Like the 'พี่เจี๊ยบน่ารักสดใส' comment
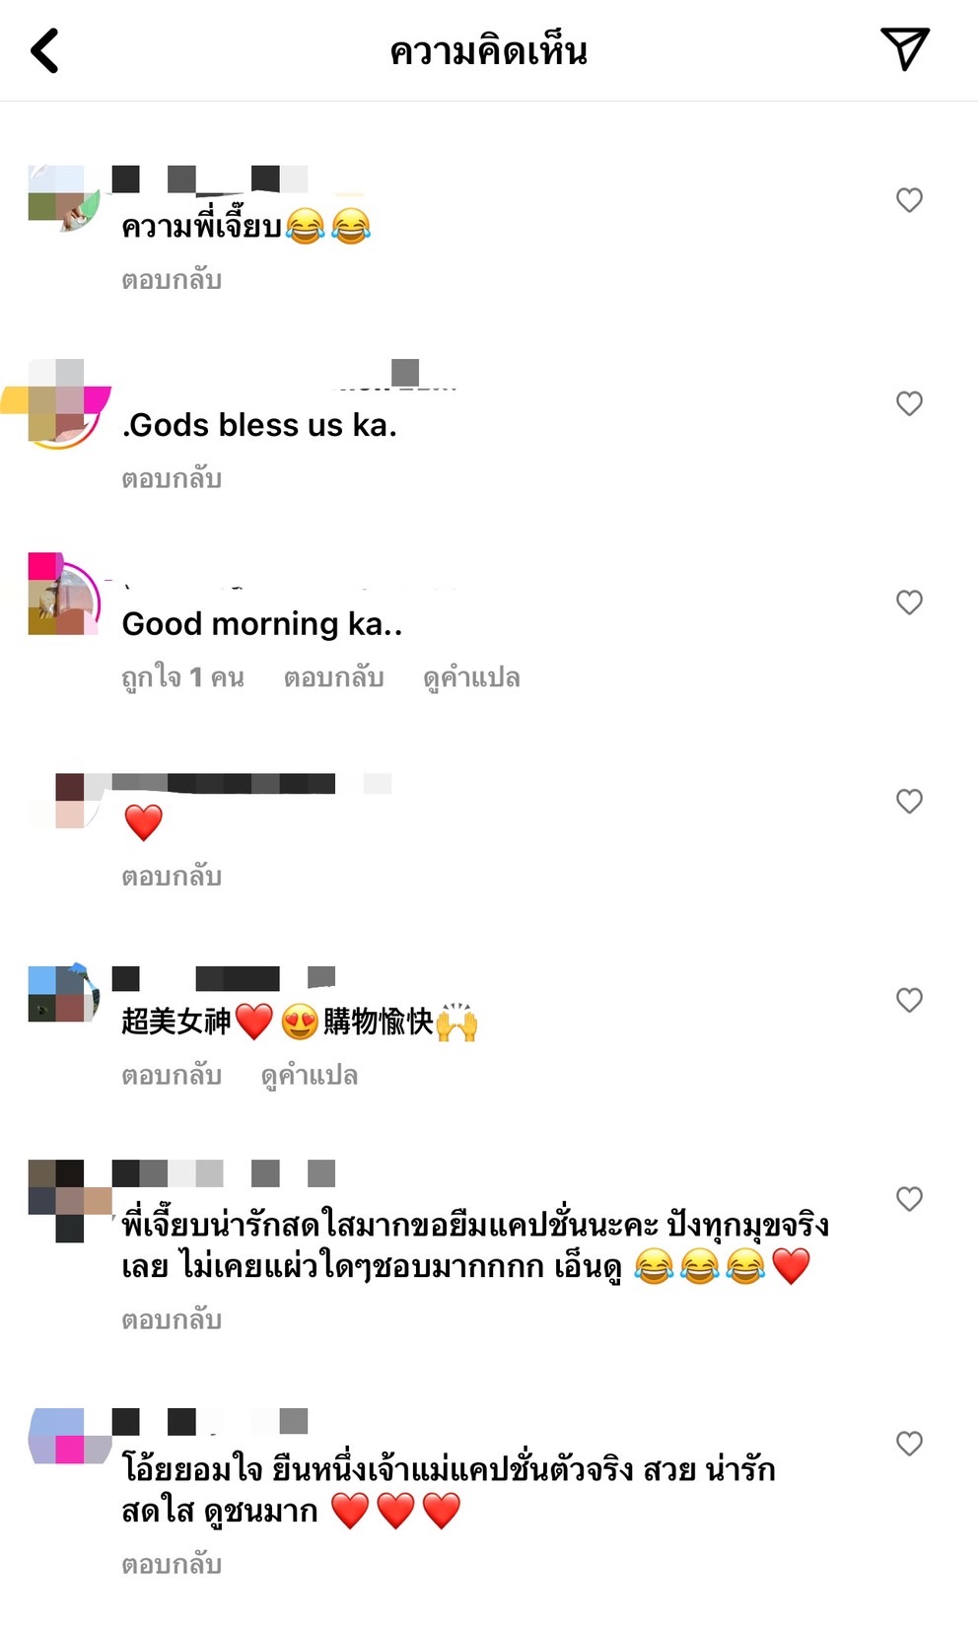Screen dimensions: 978x1629 [909, 1199]
